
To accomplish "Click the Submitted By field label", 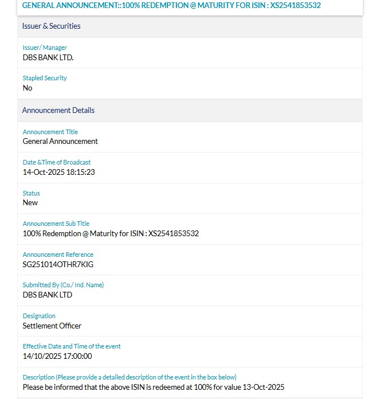I will point(63,285).
